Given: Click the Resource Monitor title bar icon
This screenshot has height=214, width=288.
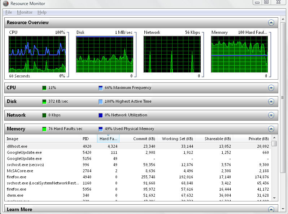Looking at the screenshot, I should [x=6, y=3].
